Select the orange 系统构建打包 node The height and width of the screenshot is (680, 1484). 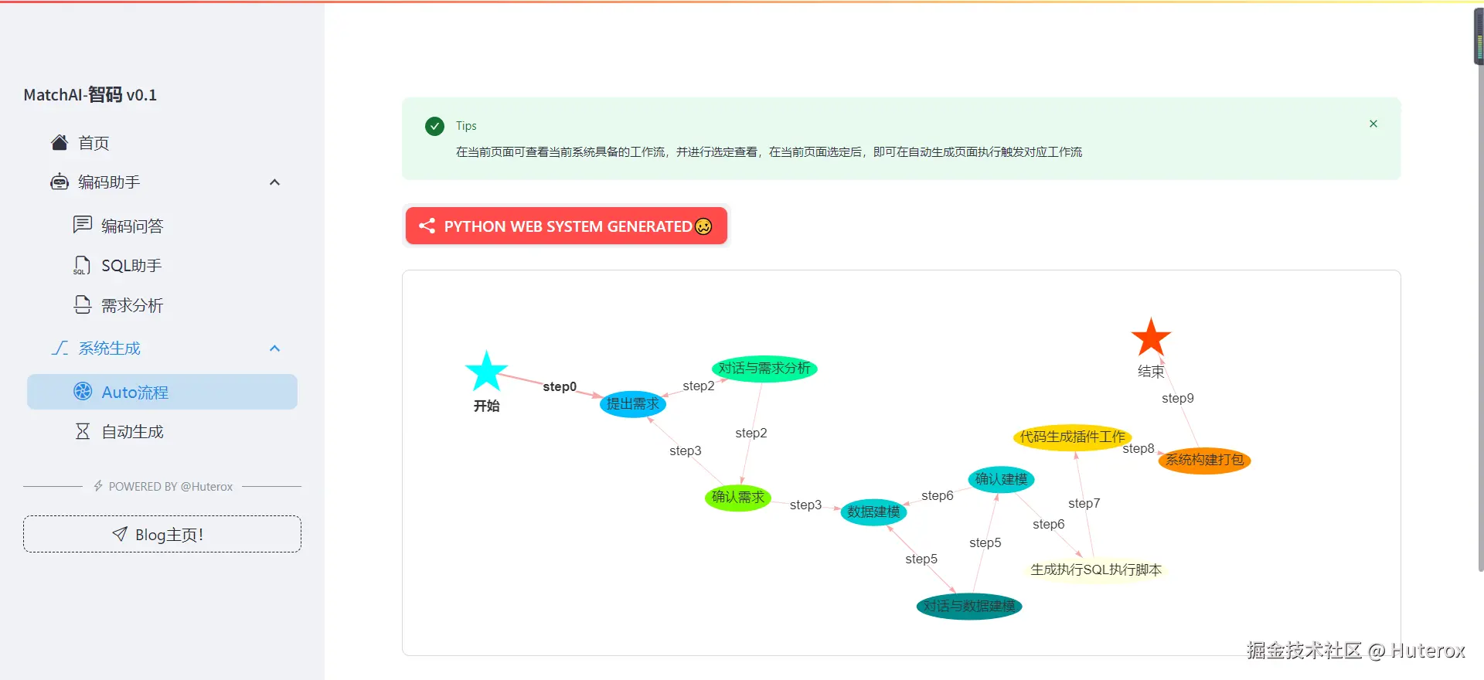coord(1204,461)
